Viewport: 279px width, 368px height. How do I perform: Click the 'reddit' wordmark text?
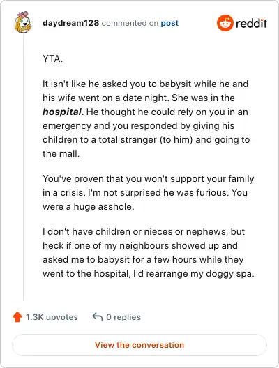point(251,23)
